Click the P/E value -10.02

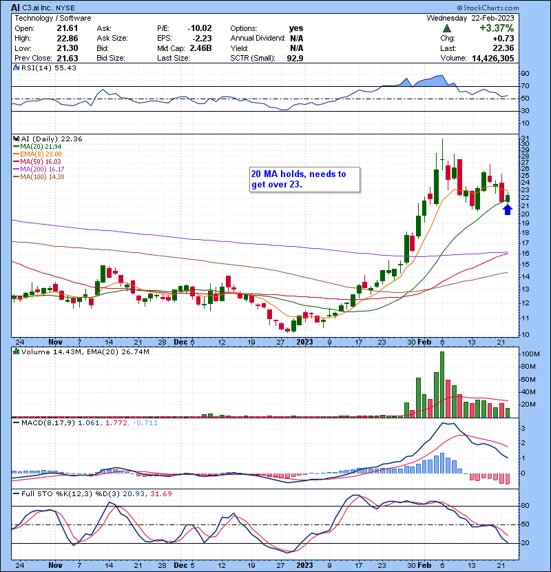[x=200, y=28]
